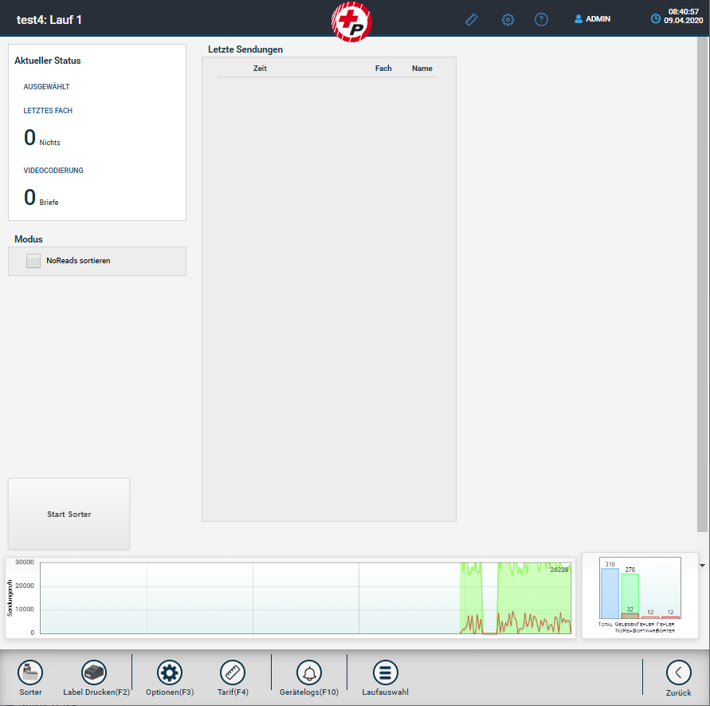Click the Zeit column header
710x706 pixels.
click(x=260, y=69)
